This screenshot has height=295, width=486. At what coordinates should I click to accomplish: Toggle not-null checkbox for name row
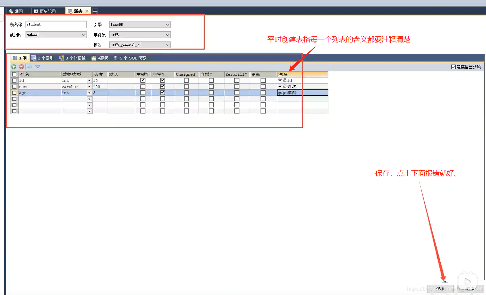(x=163, y=87)
